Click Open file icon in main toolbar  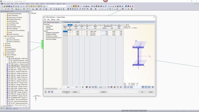click(4, 6)
